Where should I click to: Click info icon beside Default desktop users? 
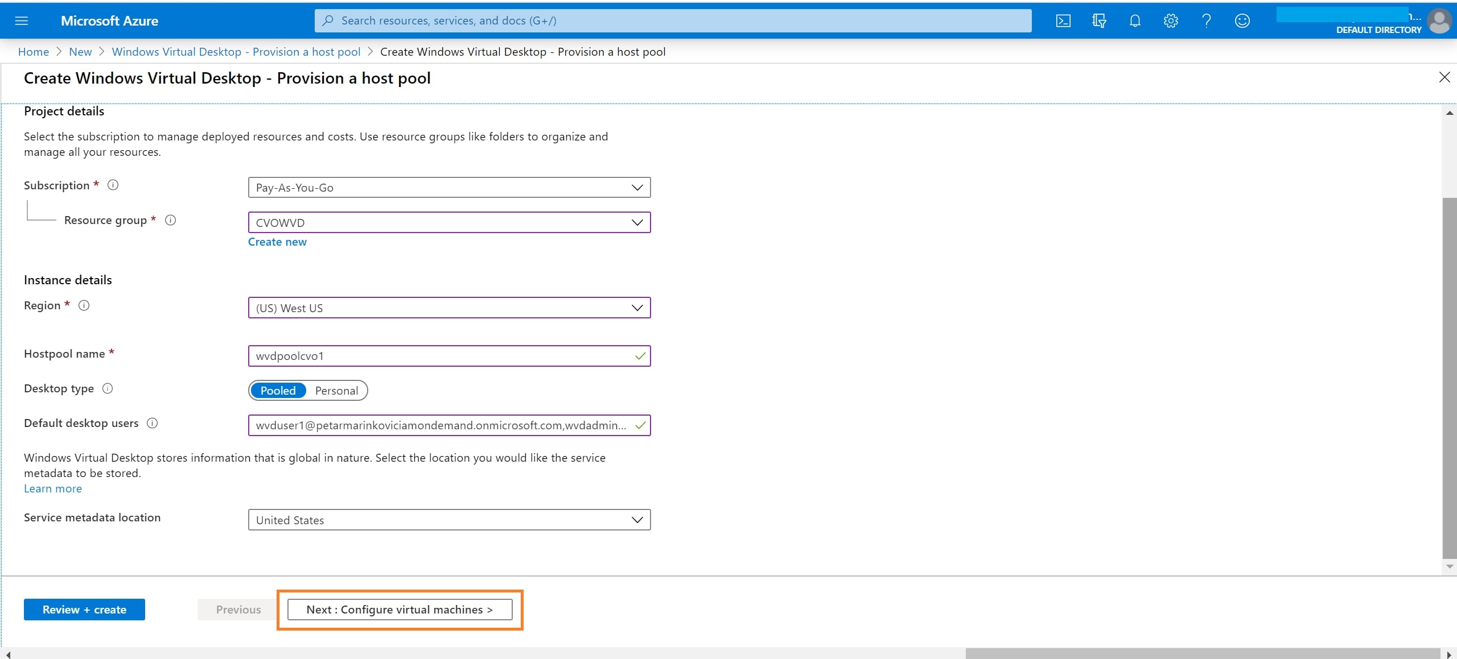pyautogui.click(x=152, y=423)
